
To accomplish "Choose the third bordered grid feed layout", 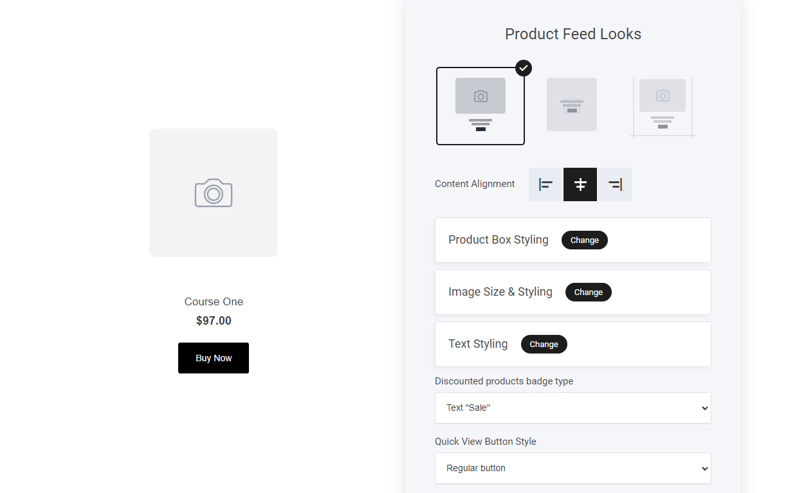I will pos(663,106).
